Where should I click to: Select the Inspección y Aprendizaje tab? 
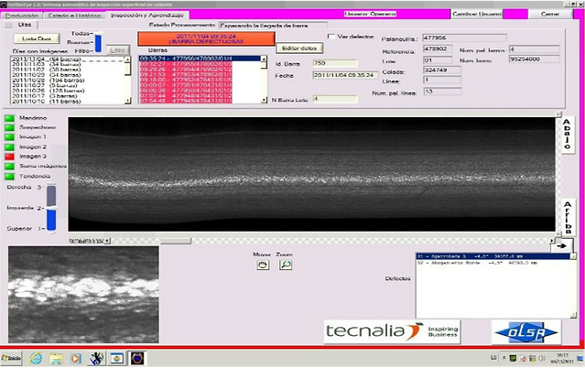147,16
